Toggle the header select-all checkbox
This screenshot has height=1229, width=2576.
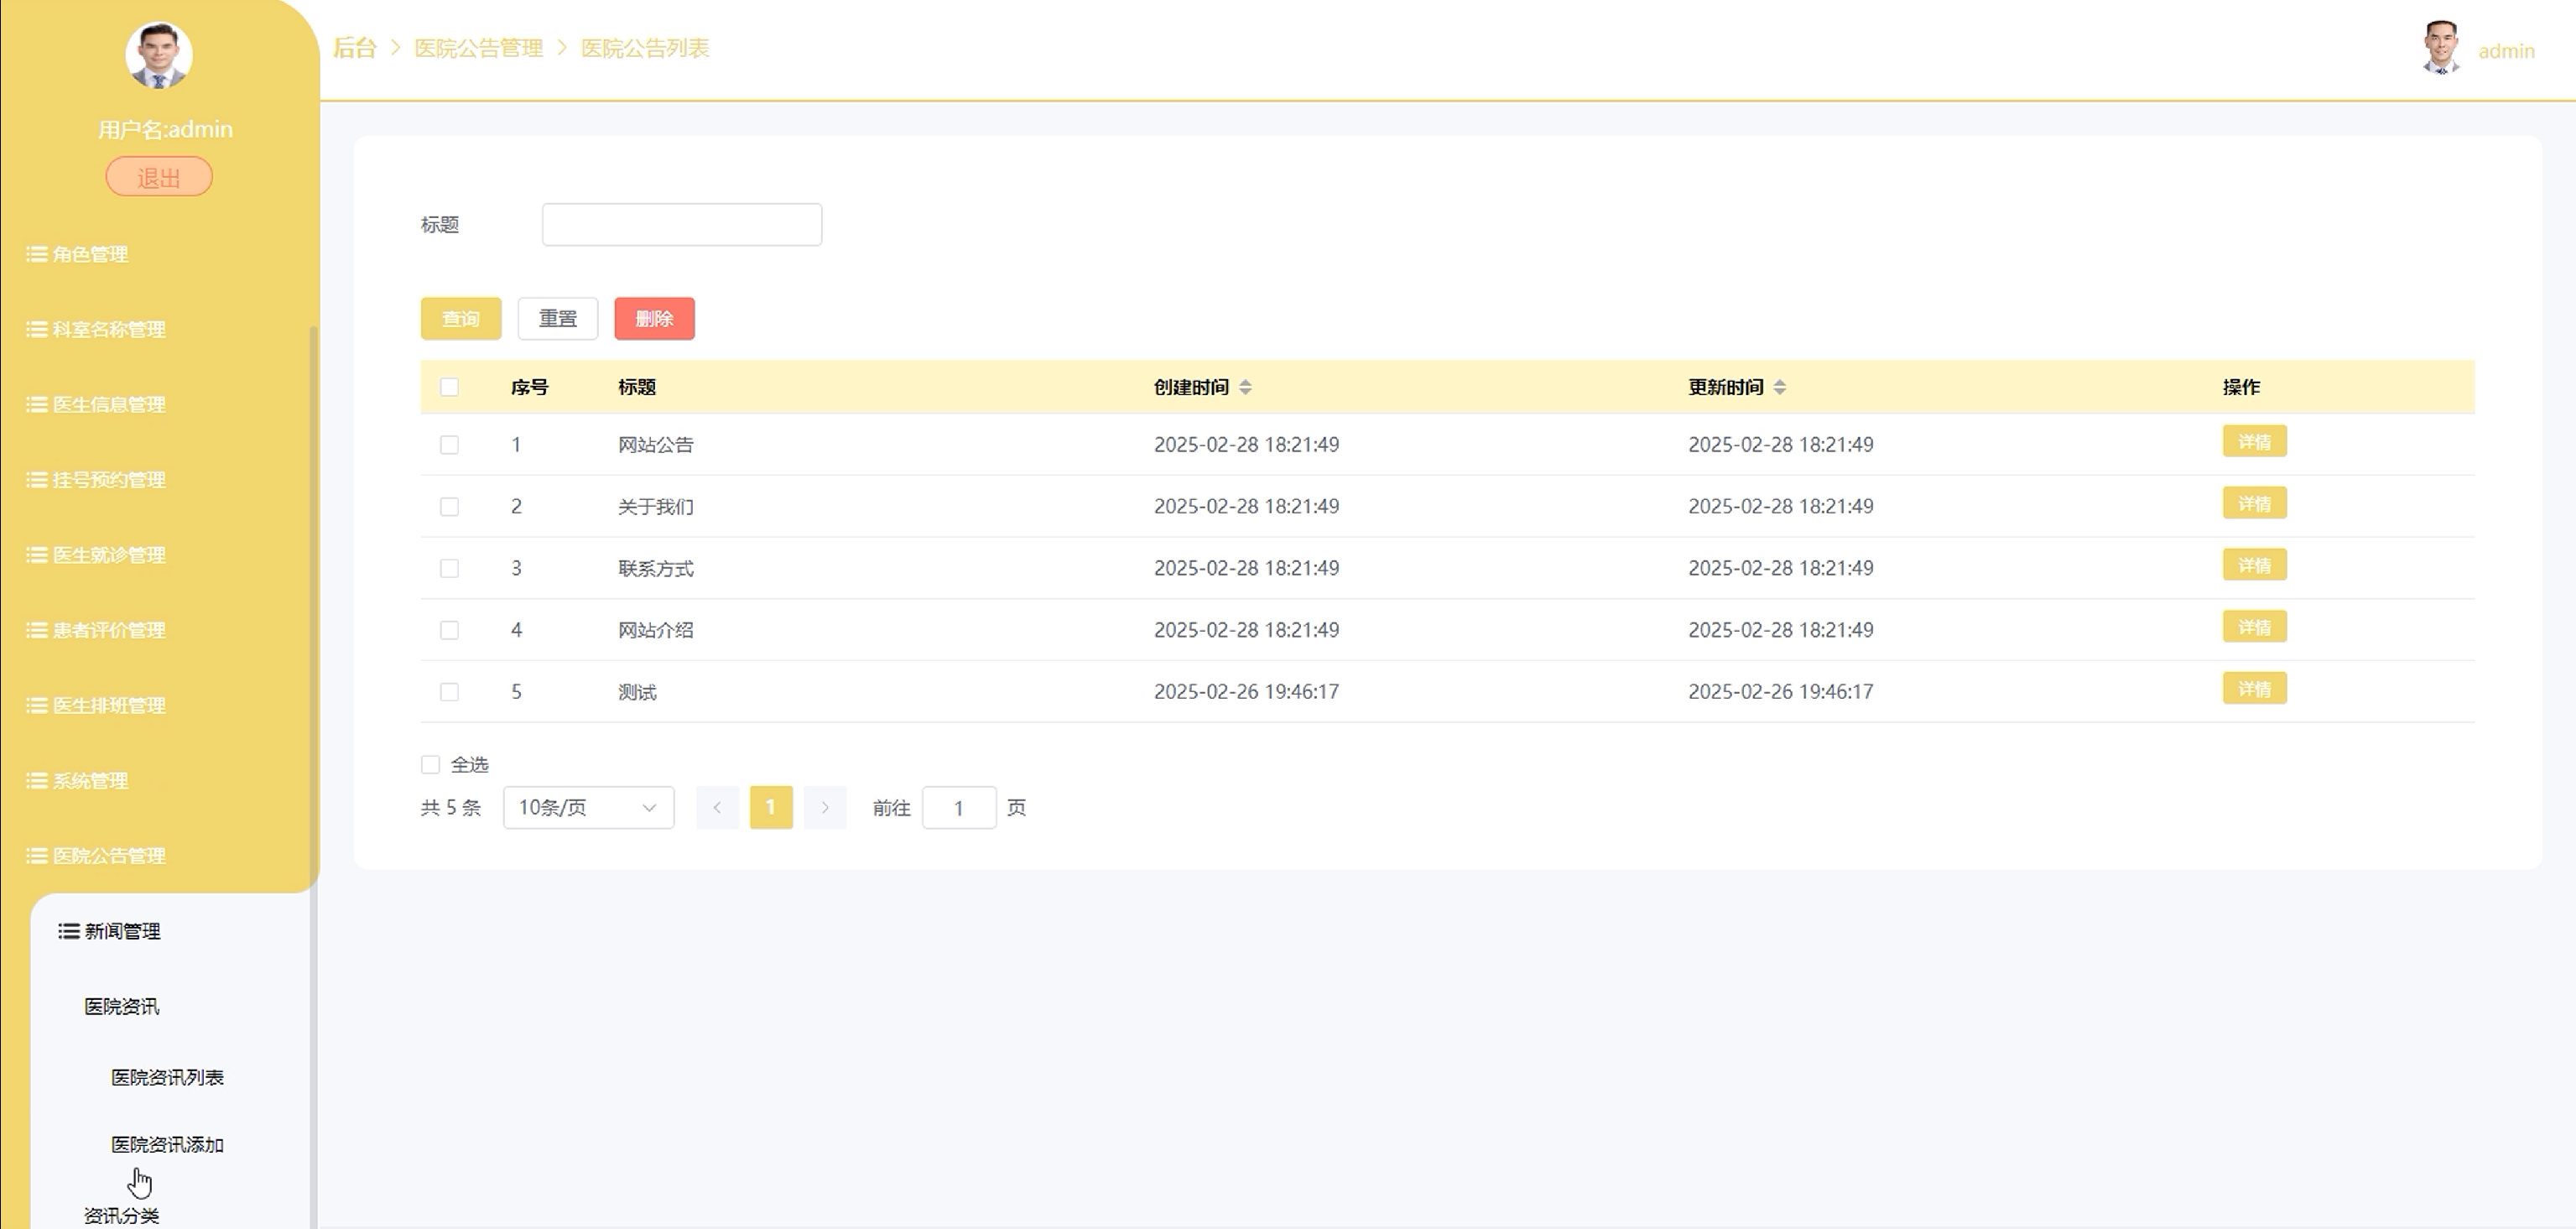click(449, 387)
